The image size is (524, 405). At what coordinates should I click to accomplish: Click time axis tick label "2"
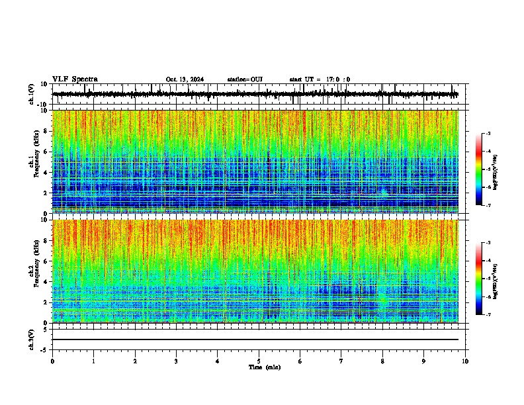135,361
